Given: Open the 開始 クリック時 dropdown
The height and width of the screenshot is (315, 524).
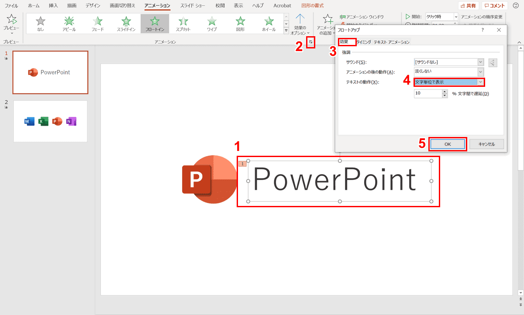Looking at the screenshot, I should [456, 17].
